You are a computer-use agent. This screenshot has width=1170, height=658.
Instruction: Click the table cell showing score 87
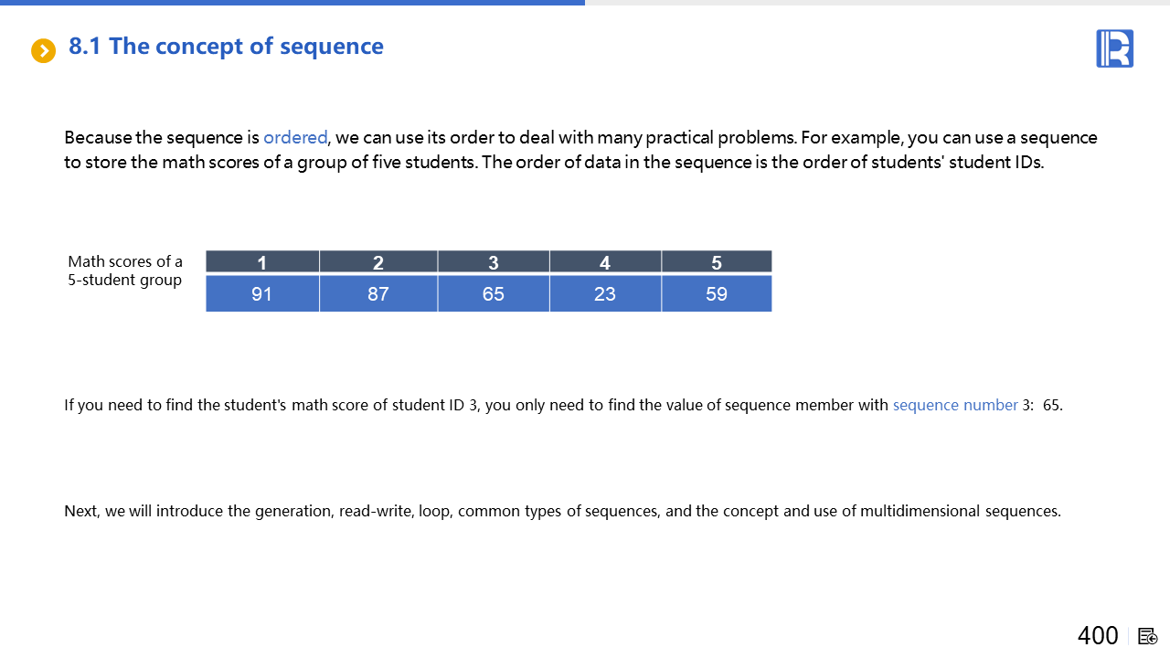[378, 294]
